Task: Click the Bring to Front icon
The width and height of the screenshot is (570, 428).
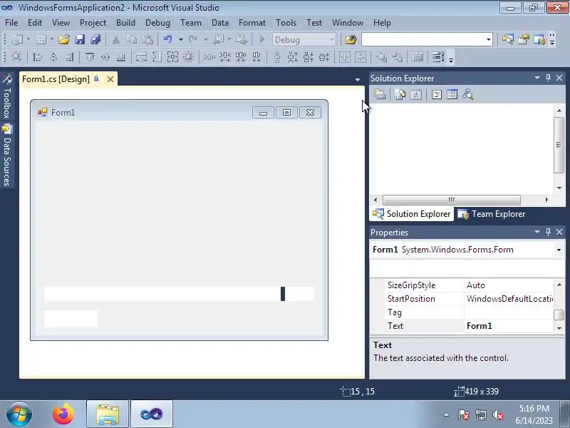Action: [381, 57]
